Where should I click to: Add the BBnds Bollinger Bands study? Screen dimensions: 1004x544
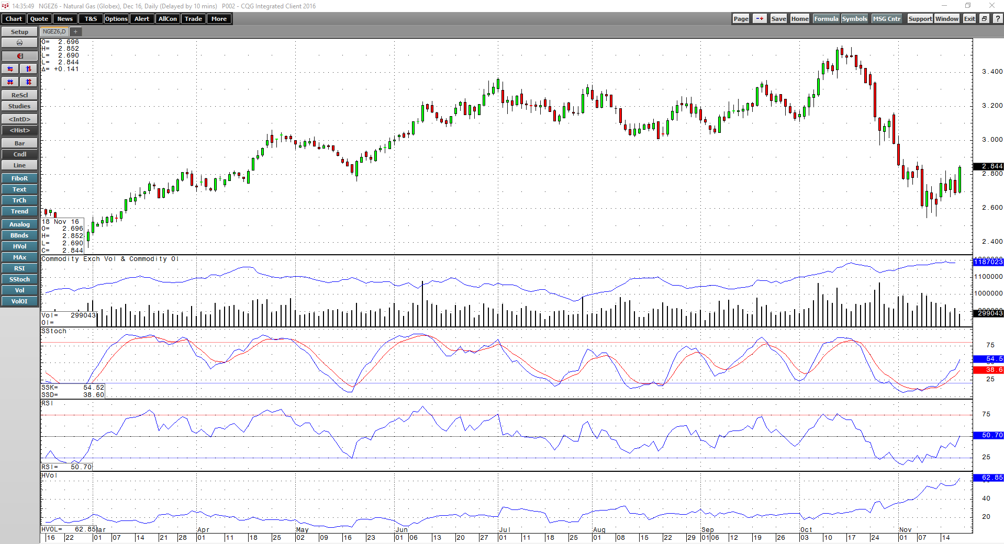pos(19,235)
